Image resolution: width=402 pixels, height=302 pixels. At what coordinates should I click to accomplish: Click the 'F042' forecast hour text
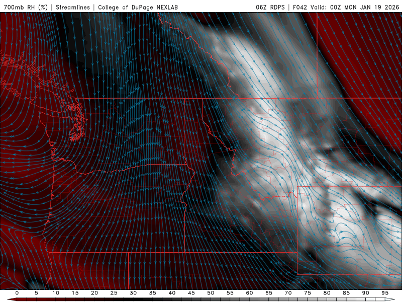pyautogui.click(x=300, y=7)
